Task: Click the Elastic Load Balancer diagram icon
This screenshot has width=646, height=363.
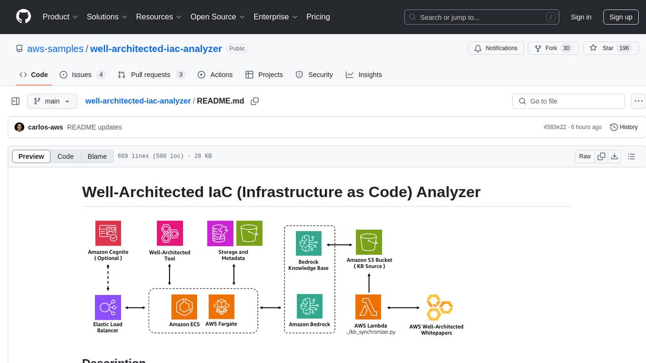Action: (108, 307)
